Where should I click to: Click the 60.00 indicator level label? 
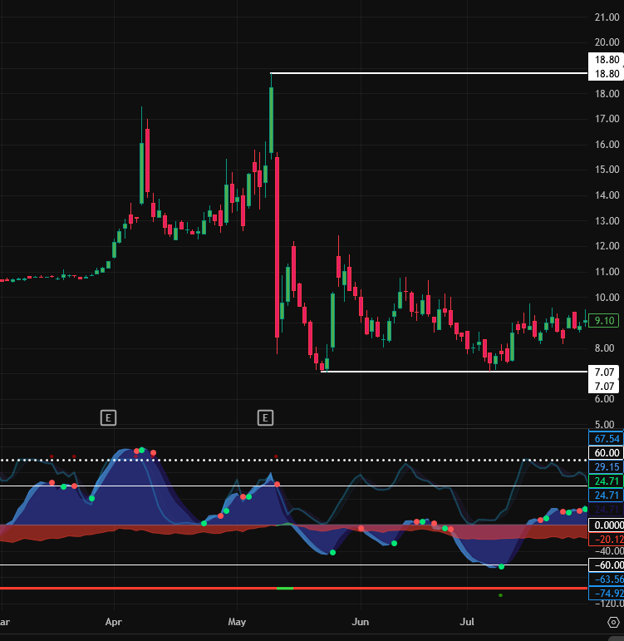pos(606,453)
